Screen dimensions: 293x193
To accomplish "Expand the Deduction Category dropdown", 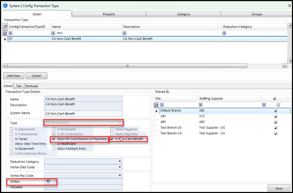I will pos(120,162).
